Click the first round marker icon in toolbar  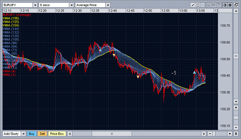[225, 5]
